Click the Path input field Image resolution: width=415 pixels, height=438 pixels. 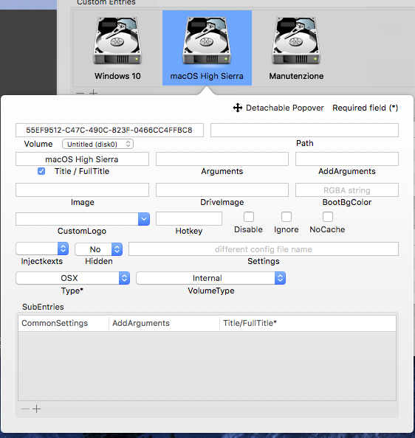pyautogui.click(x=304, y=131)
